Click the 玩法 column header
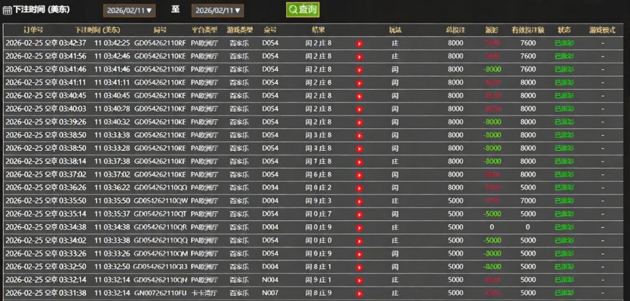The width and height of the screenshot is (630, 301). [x=395, y=30]
